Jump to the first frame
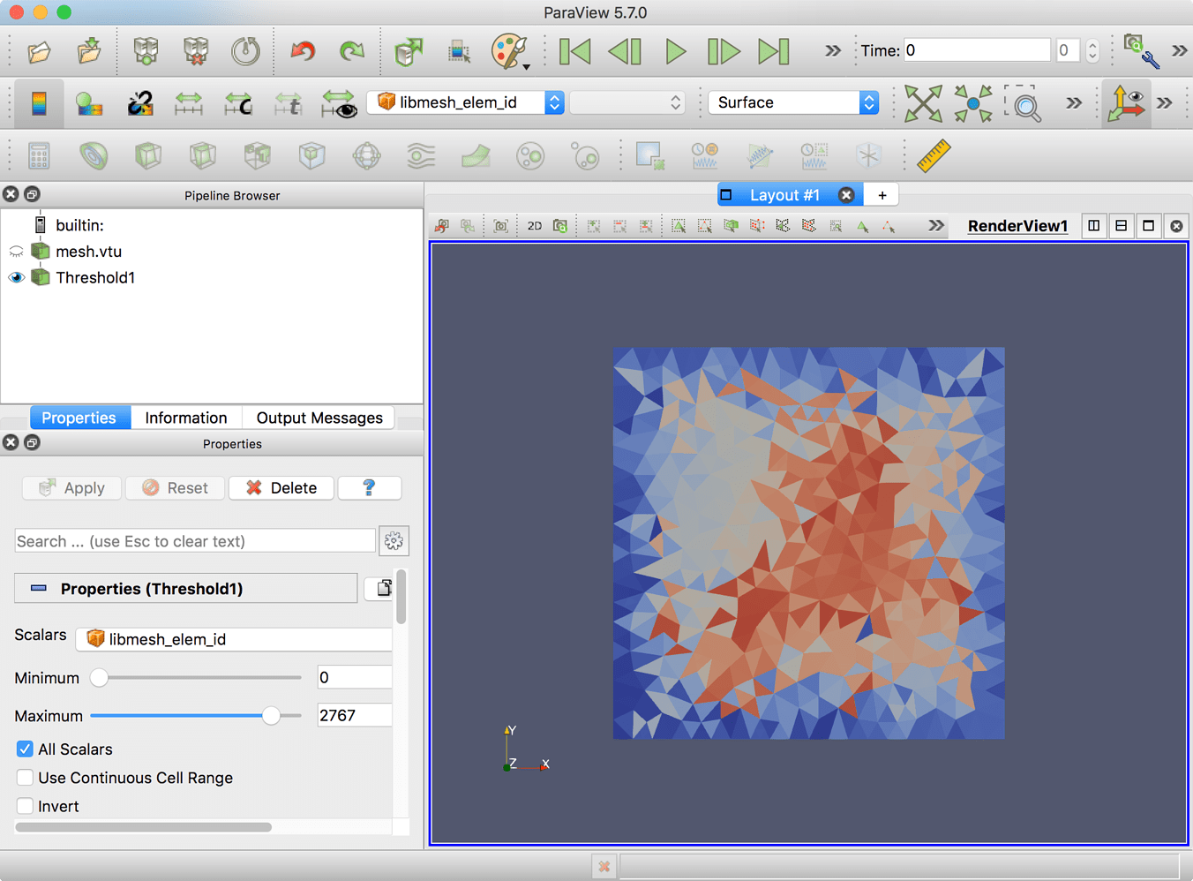 click(575, 51)
